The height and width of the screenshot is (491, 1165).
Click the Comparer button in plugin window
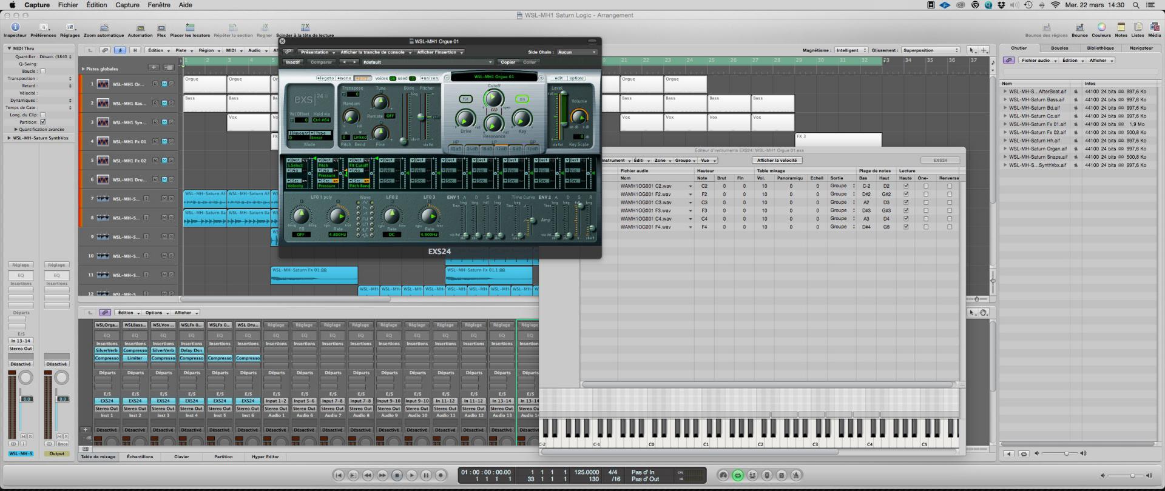[x=321, y=62]
